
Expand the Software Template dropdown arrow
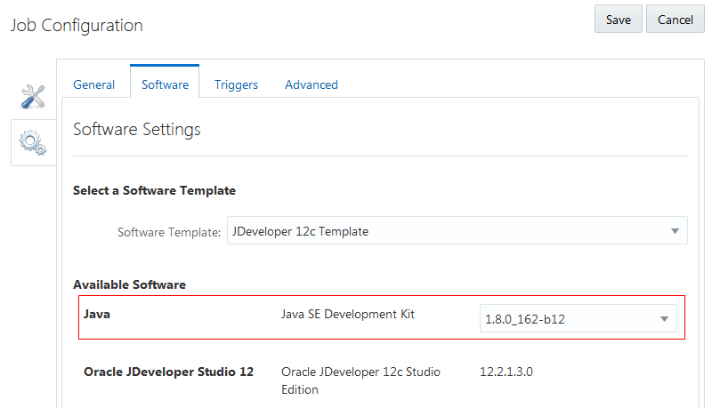(x=675, y=231)
